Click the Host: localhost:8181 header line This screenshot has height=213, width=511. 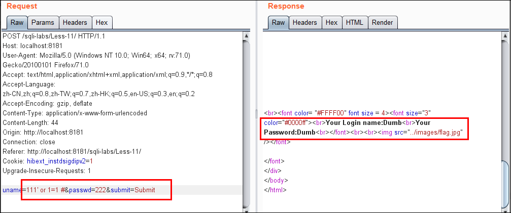click(32, 46)
